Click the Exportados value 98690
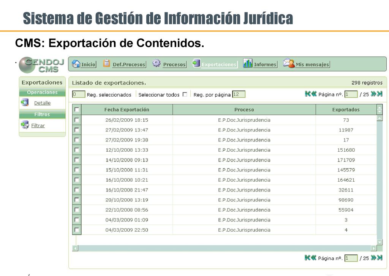This screenshot has height=276, width=389. tap(346, 200)
